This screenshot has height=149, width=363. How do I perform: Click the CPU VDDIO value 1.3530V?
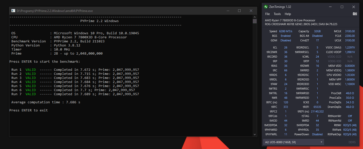coord(350,75)
